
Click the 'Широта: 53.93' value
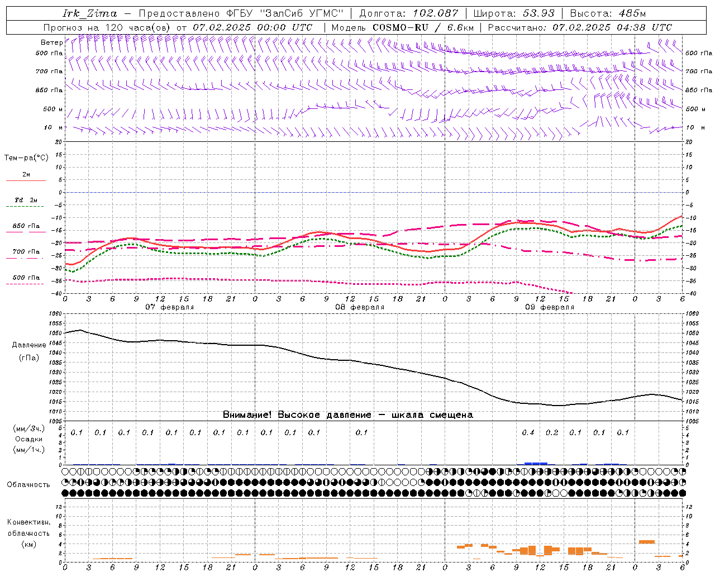[x=514, y=13]
